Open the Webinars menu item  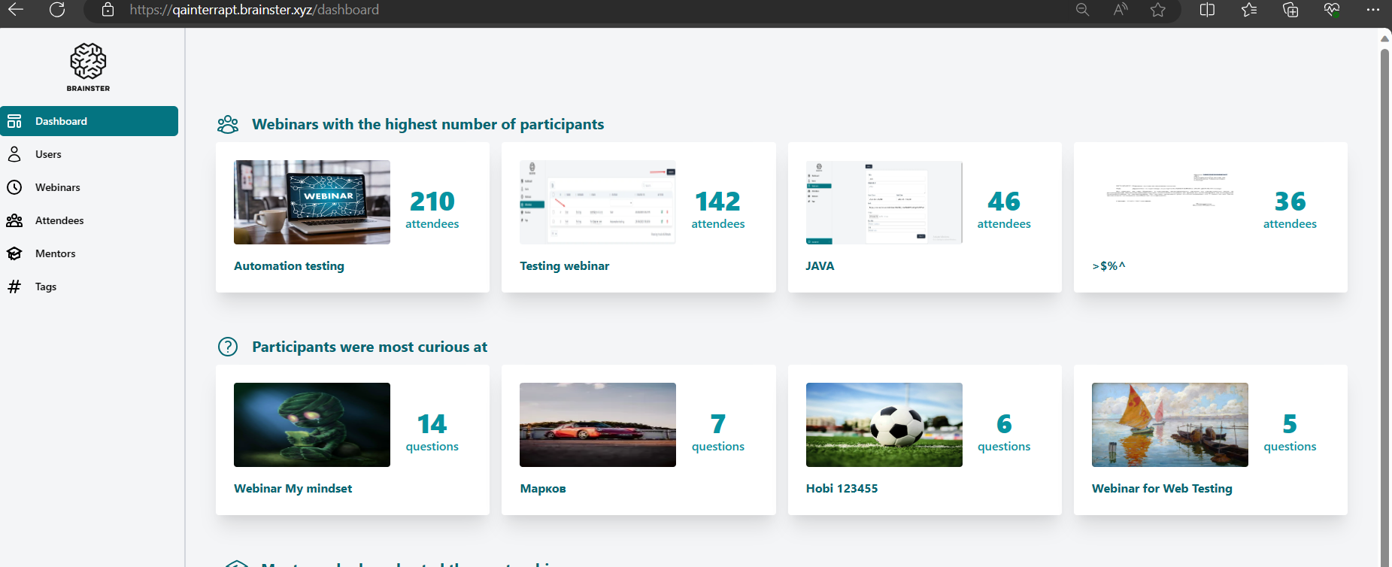pos(57,187)
